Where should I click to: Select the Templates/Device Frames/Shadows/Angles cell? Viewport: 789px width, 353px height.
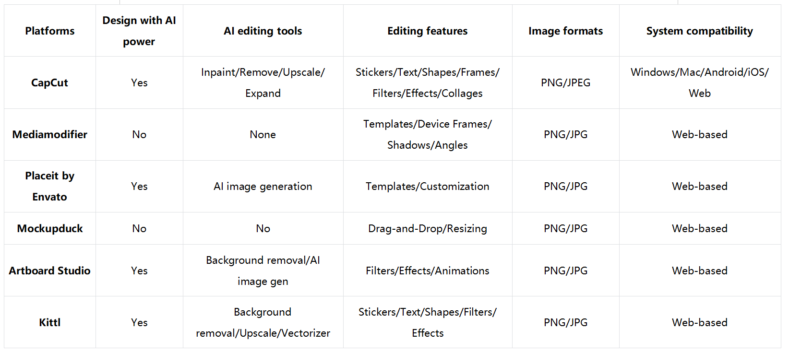[428, 134]
